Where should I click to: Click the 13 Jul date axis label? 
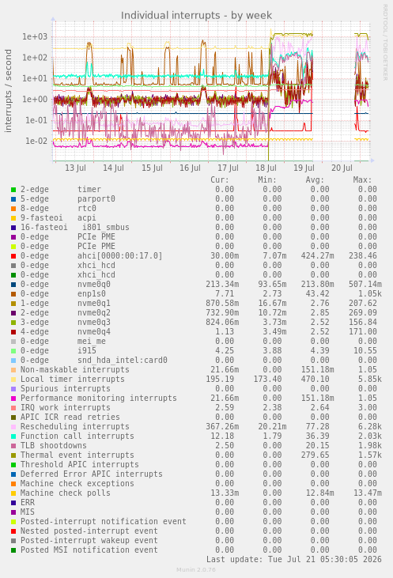[x=76, y=168]
